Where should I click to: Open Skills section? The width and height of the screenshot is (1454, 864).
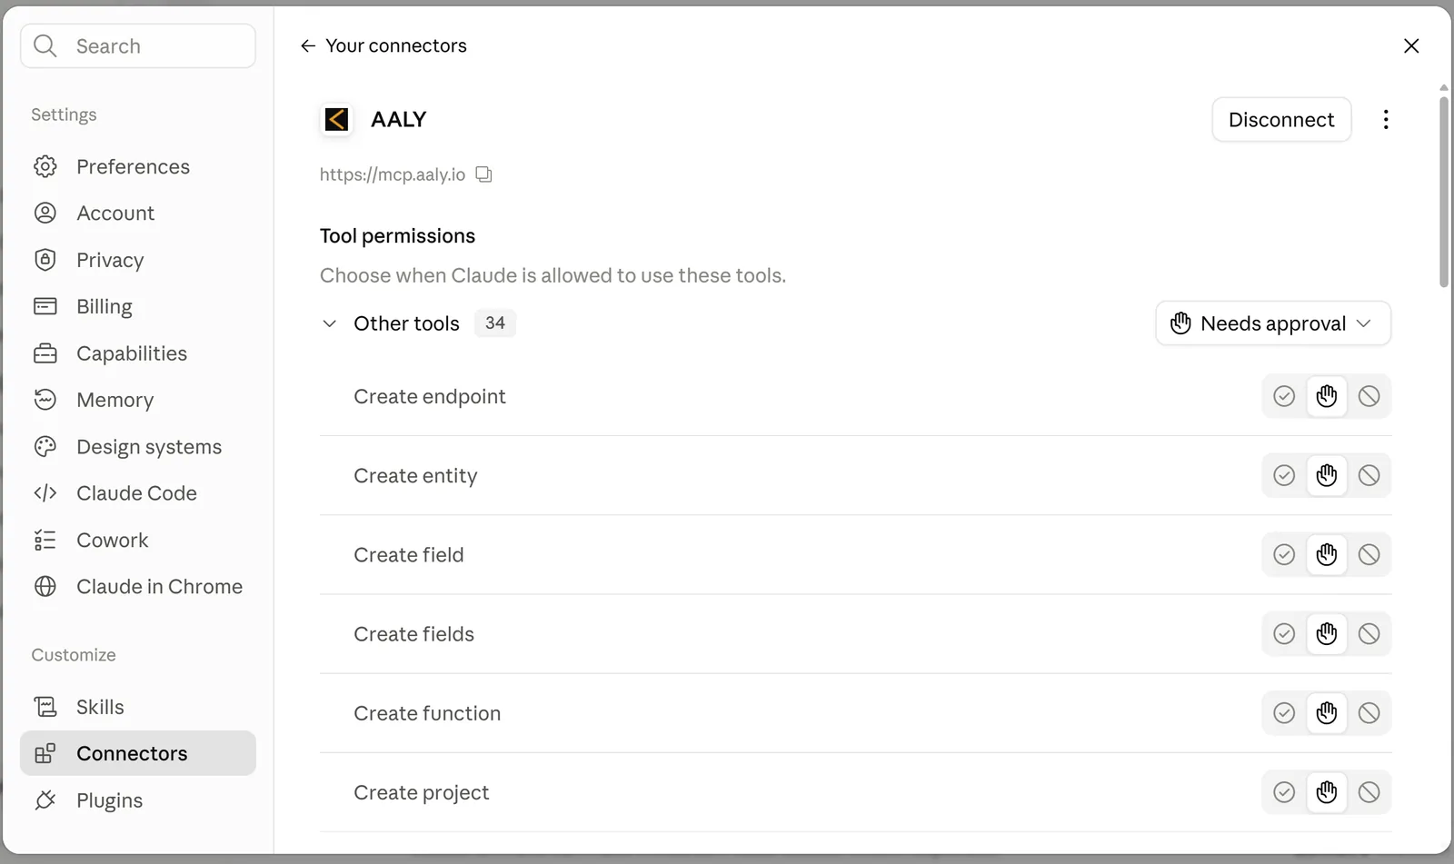click(x=138, y=707)
